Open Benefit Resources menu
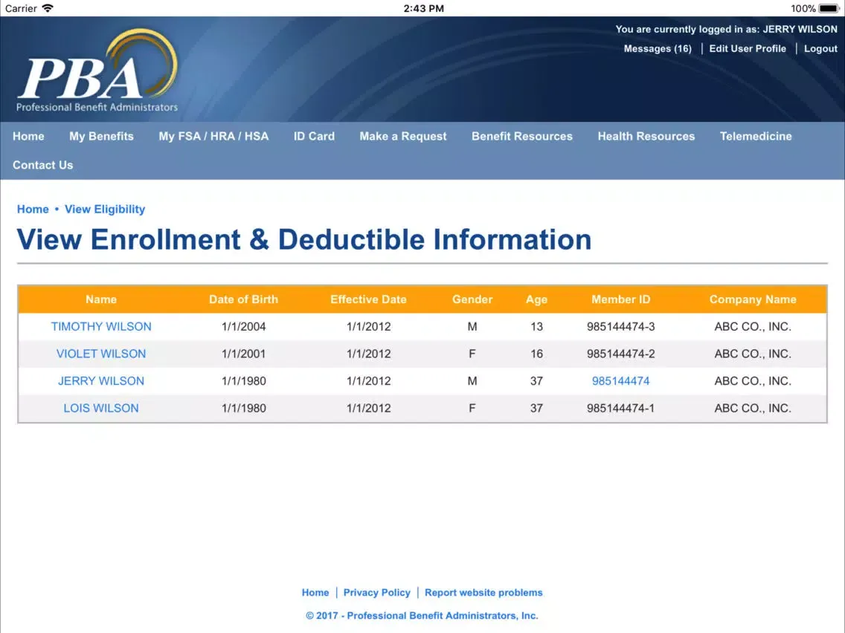This screenshot has height=633, width=845. pos(522,136)
